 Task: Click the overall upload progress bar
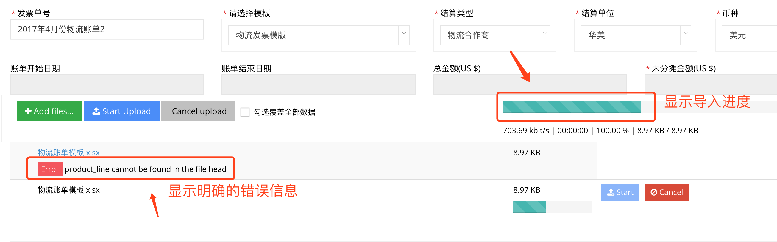572,107
